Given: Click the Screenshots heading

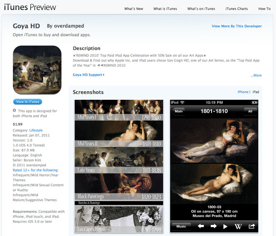Looking at the screenshot, I should pyautogui.click(x=88, y=92).
